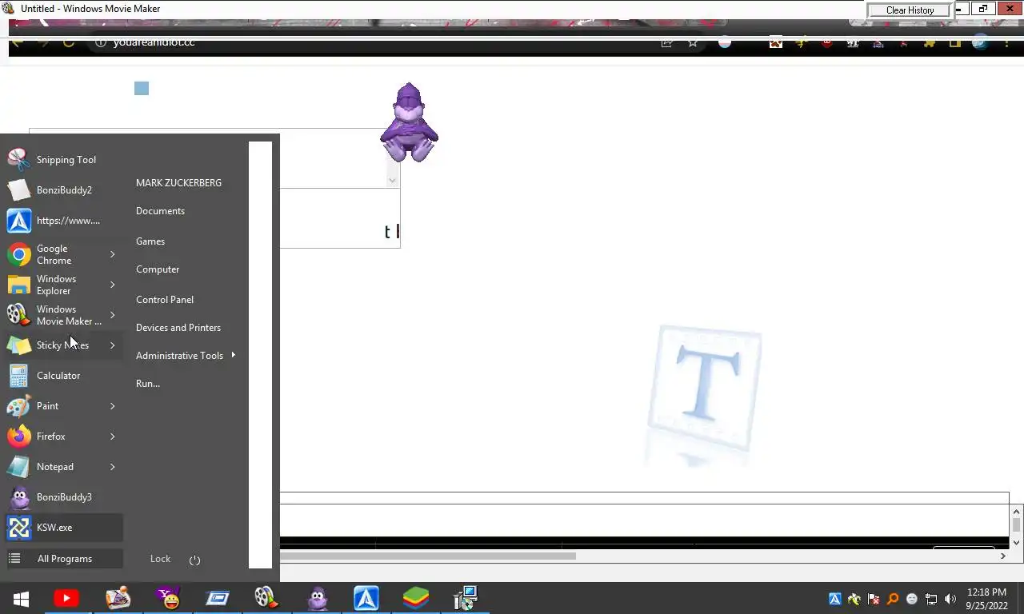Click the volume speaker tray icon
Viewport: 1024px width, 614px height.
950,599
